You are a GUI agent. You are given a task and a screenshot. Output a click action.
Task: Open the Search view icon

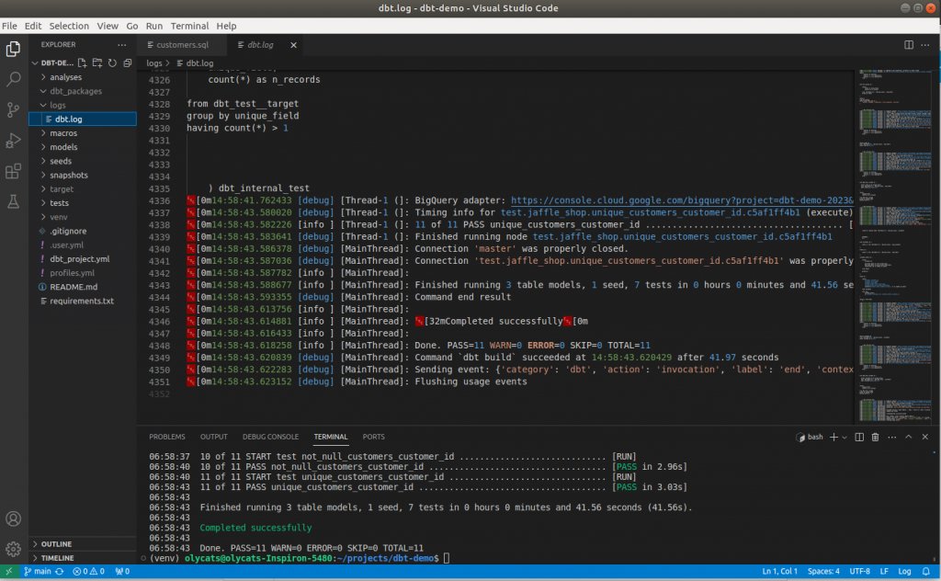point(13,79)
